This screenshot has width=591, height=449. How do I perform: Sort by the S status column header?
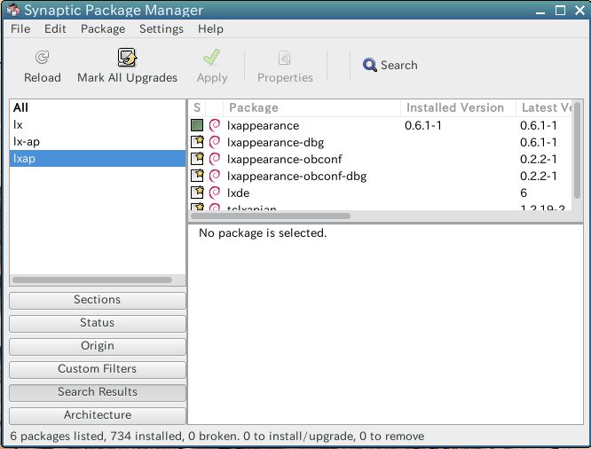(197, 108)
